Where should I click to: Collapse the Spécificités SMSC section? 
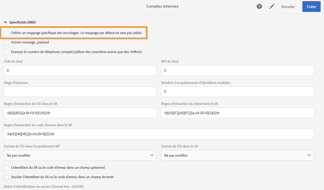tap(6, 22)
